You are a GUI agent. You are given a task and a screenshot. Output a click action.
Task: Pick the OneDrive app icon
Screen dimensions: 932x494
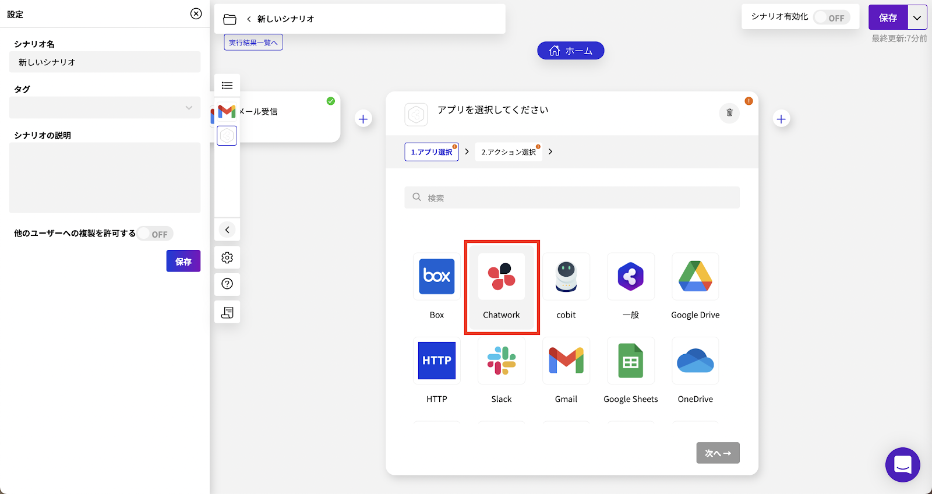click(x=696, y=361)
